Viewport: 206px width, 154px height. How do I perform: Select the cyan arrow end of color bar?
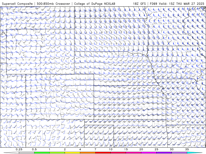point(195,153)
